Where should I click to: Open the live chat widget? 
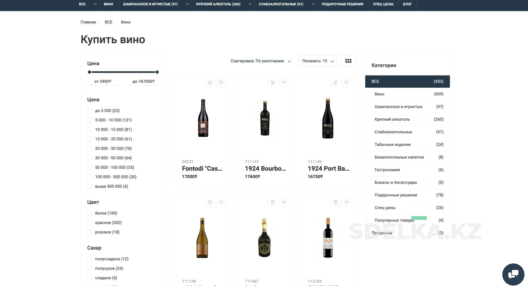[x=513, y=274]
